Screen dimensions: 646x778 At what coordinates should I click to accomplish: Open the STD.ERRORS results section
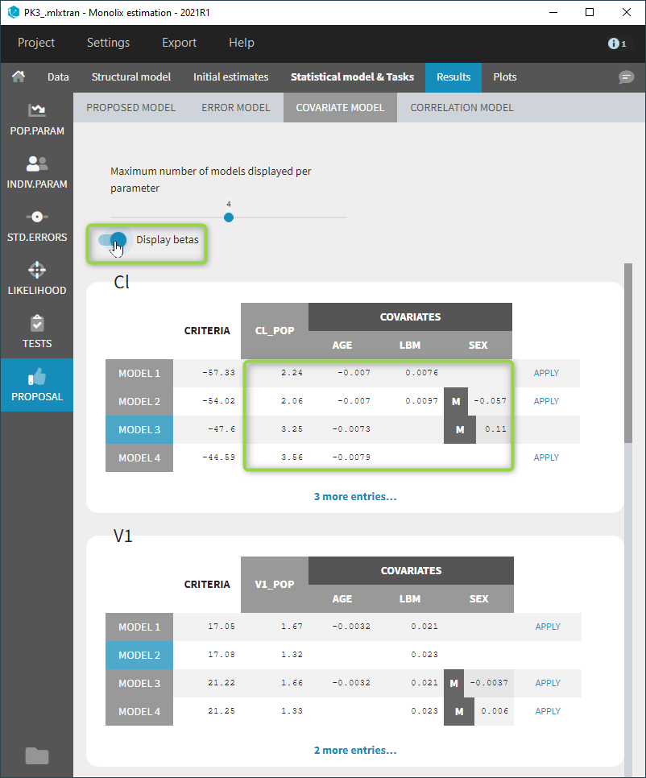36,225
